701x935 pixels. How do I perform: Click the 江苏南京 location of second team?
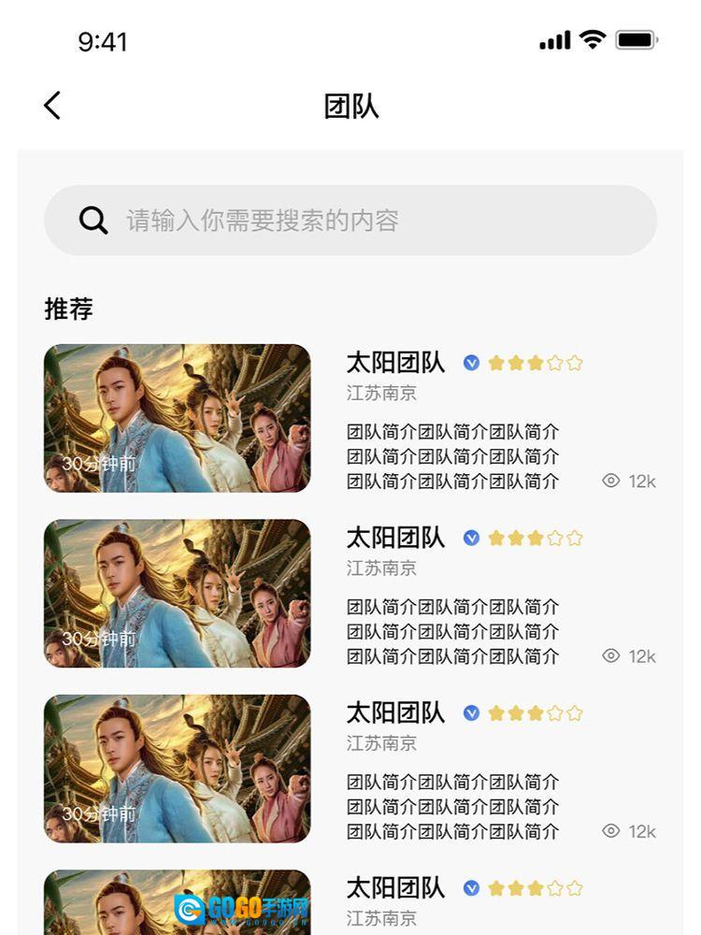point(381,568)
